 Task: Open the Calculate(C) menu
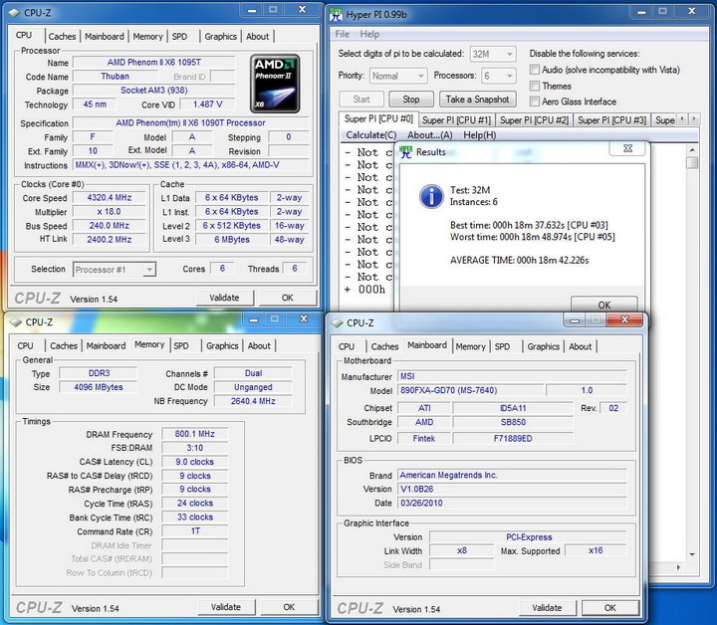(x=370, y=135)
